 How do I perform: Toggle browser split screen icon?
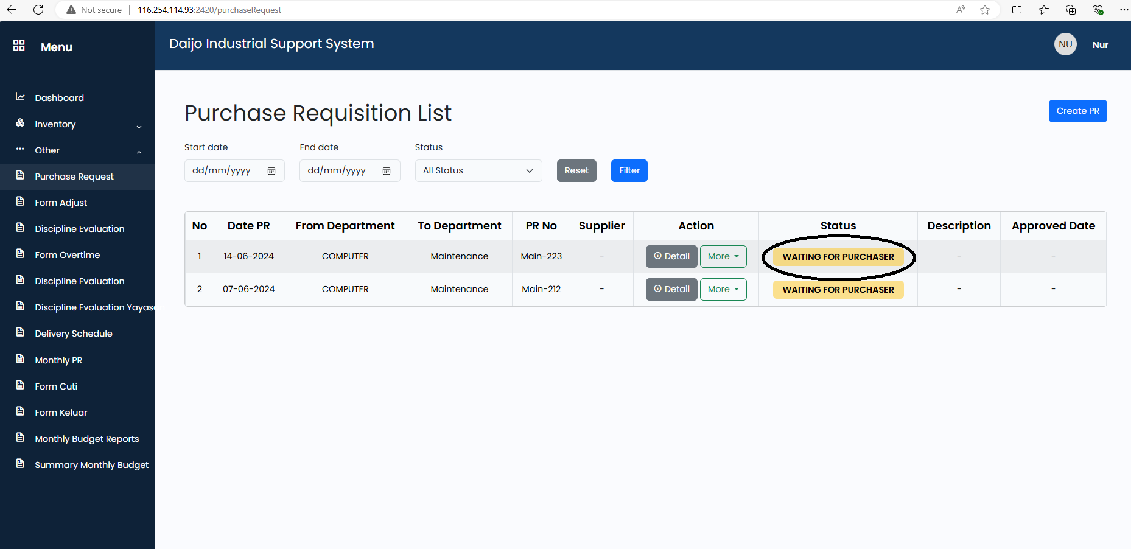tap(1017, 10)
